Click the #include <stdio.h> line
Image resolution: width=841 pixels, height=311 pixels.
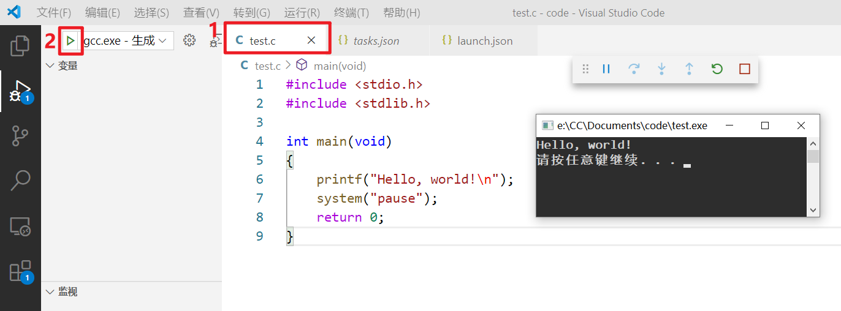click(x=354, y=84)
